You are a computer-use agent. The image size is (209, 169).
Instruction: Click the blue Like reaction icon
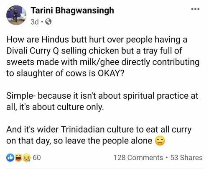click(x=10, y=158)
